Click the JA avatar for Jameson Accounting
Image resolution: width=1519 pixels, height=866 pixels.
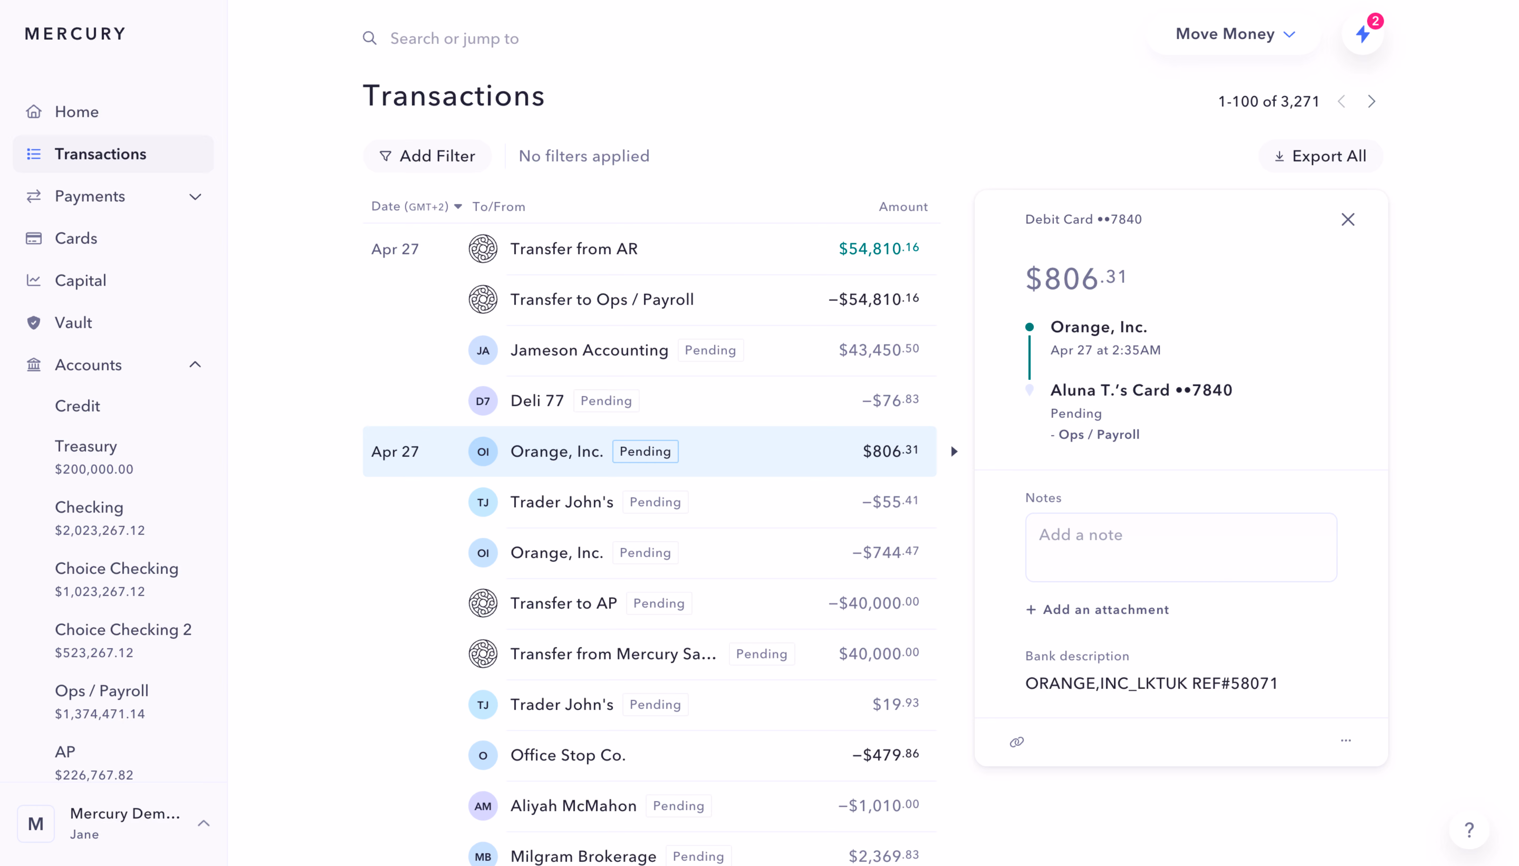coord(483,350)
